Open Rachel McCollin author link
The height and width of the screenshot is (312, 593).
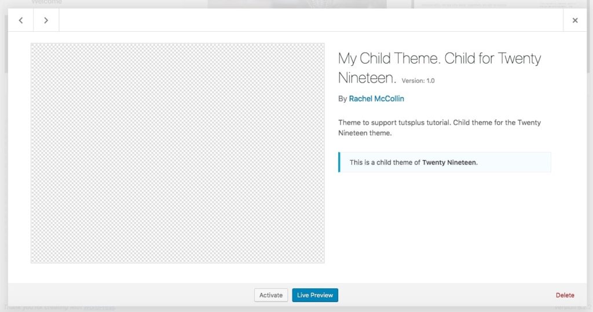pyautogui.click(x=376, y=99)
